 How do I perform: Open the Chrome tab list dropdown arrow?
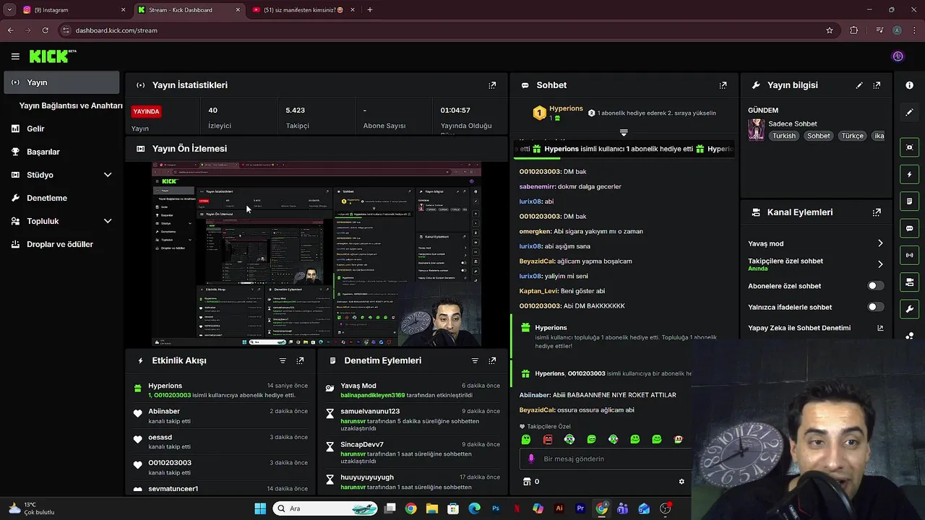point(9,10)
